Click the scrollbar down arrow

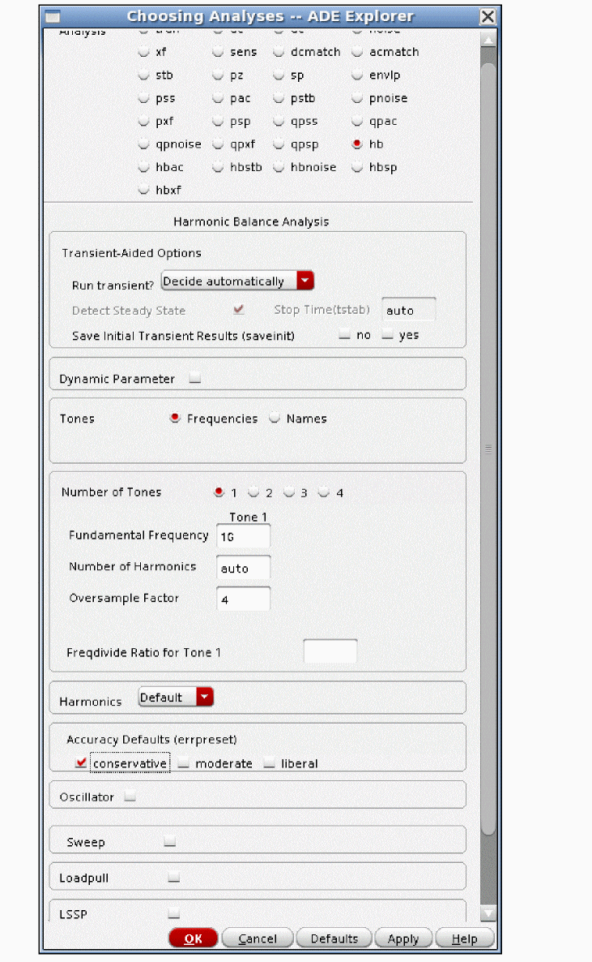488,913
